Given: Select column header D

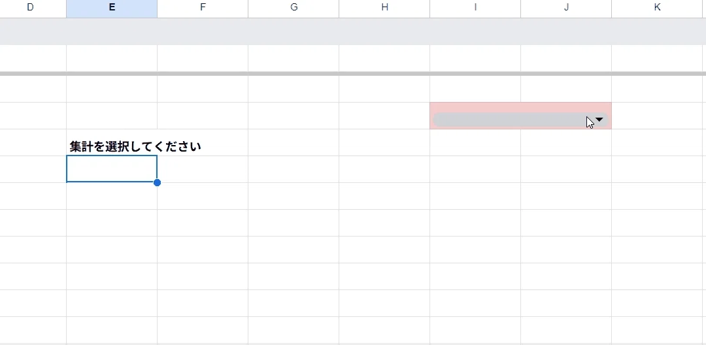Looking at the screenshot, I should point(30,7).
